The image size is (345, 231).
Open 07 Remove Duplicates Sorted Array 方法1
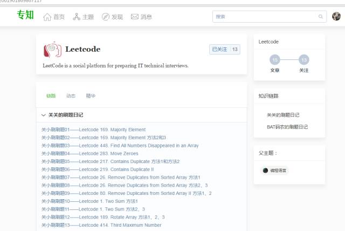(x=121, y=178)
